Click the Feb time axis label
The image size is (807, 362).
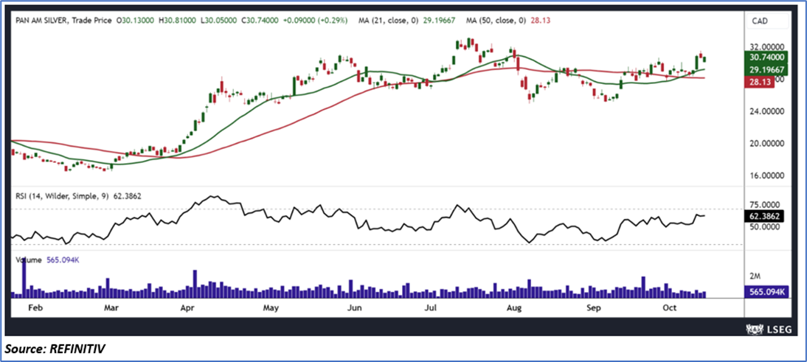[35, 308]
